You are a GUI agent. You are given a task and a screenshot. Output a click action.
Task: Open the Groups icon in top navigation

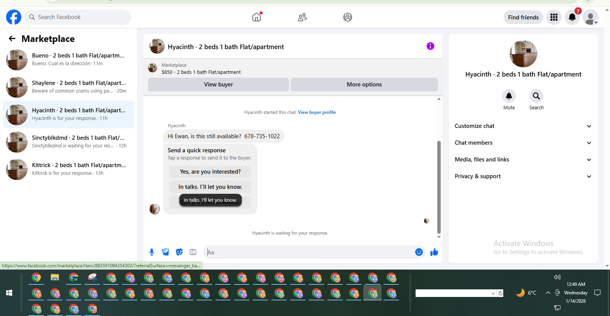(x=348, y=17)
